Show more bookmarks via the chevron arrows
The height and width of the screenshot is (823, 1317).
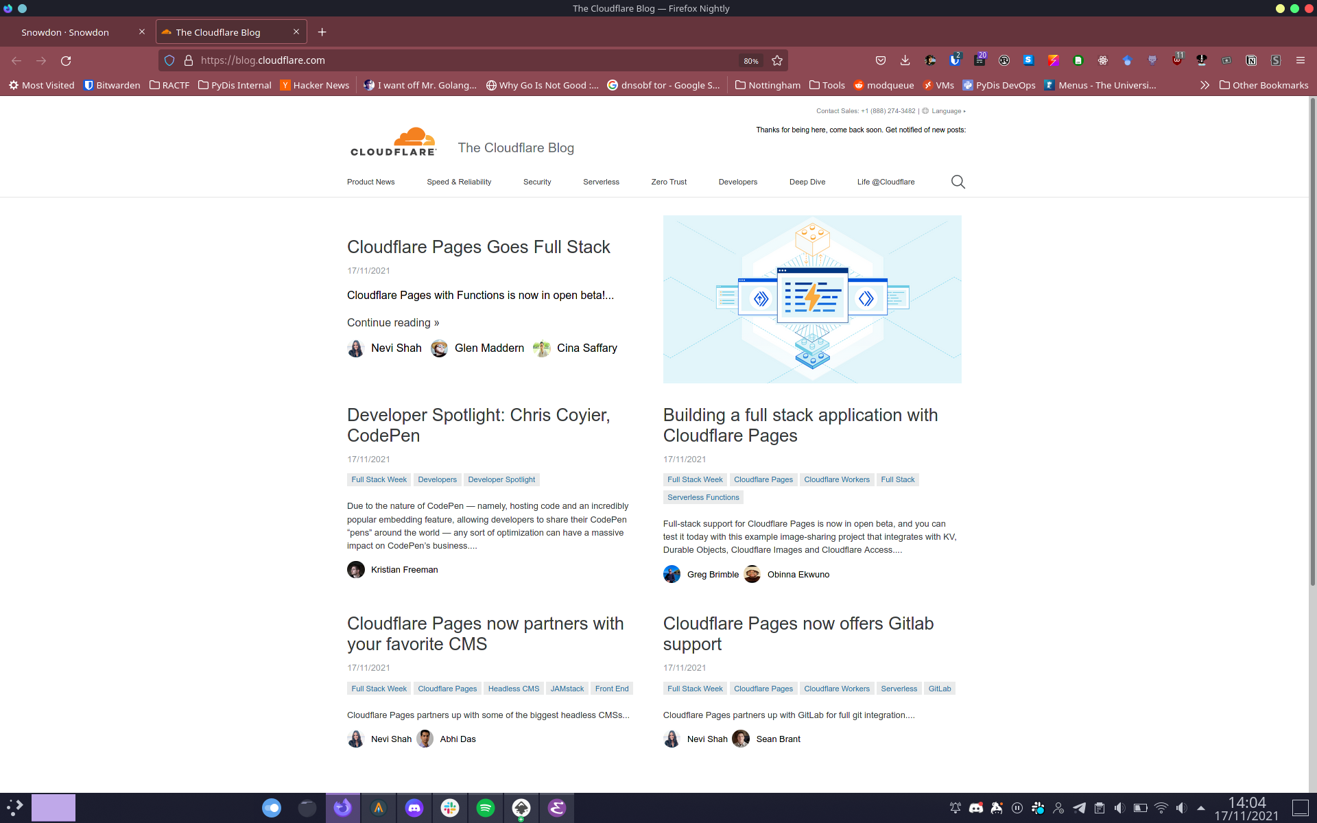pos(1205,85)
